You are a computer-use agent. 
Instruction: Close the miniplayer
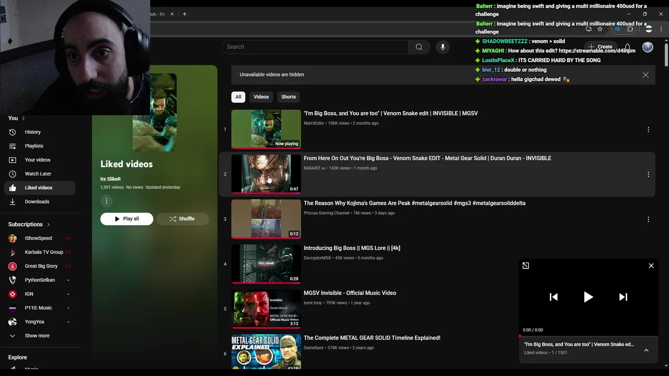pyautogui.click(x=651, y=266)
